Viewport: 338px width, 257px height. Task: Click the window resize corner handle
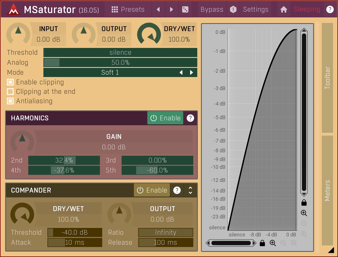(x=331, y=250)
